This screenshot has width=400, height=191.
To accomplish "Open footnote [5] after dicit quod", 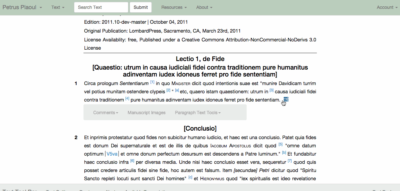I will point(280,145).
